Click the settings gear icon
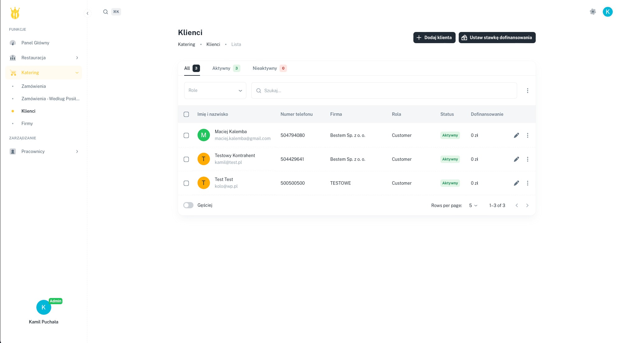 [593, 12]
